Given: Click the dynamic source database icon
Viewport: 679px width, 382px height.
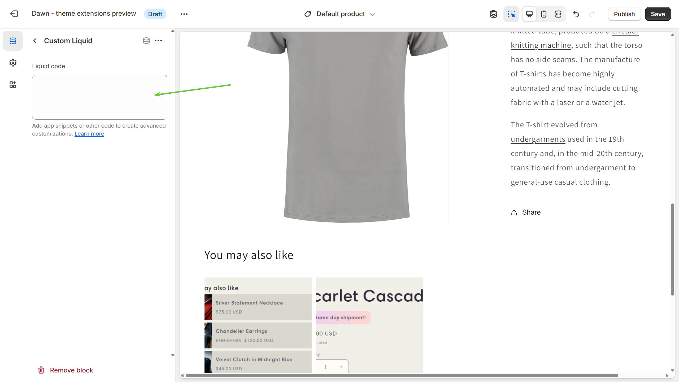Looking at the screenshot, I should point(146,41).
